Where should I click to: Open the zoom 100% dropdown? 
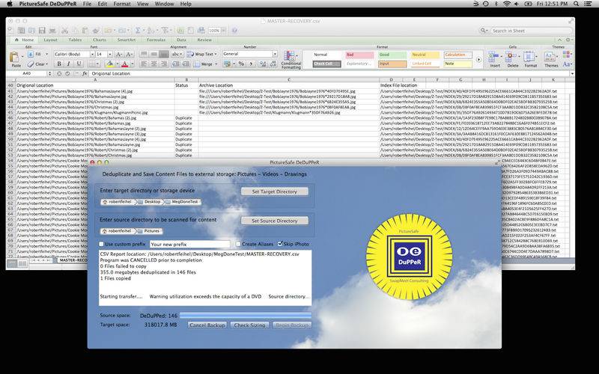click(224, 31)
